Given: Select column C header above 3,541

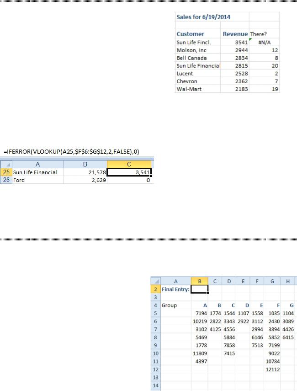Looking at the screenshot, I should (x=129, y=164).
